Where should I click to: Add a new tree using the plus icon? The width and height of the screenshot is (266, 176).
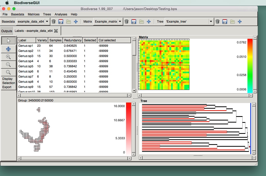click(239, 22)
